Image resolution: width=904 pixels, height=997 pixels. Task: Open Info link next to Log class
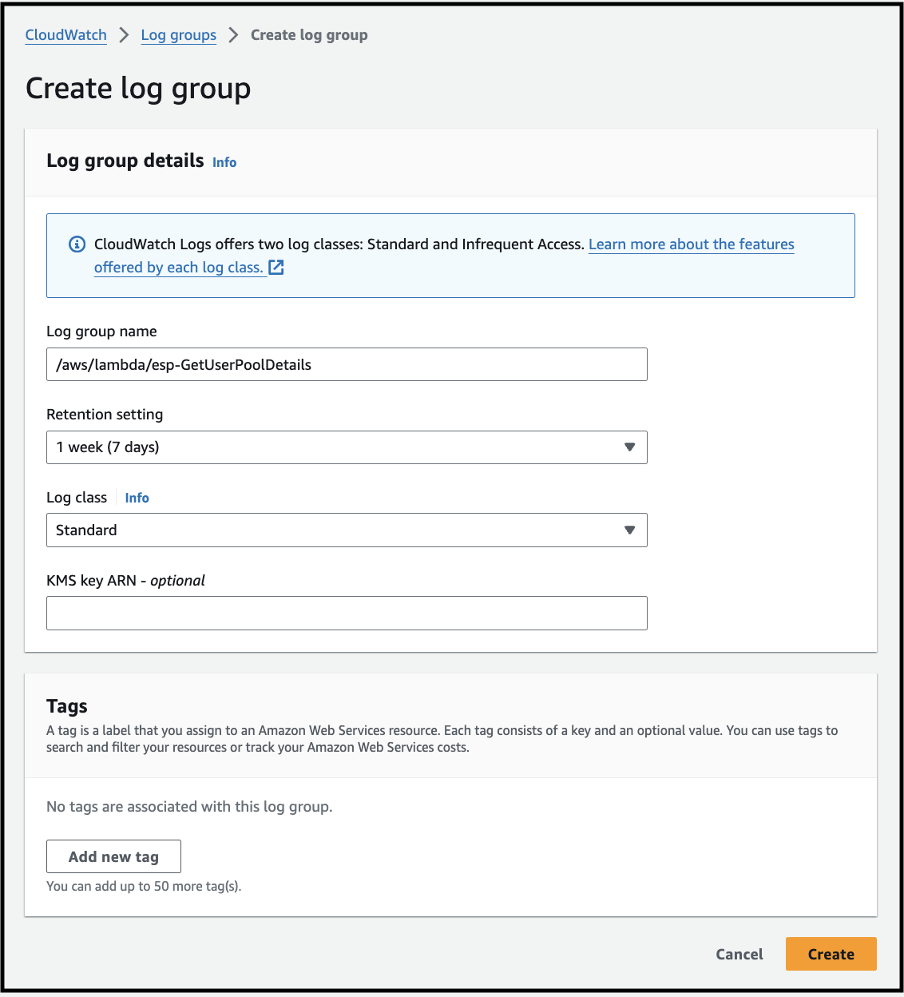coord(137,498)
